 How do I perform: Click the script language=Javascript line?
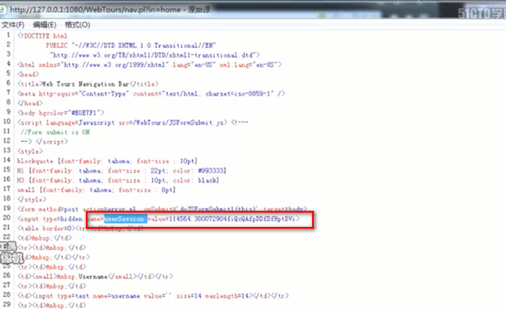pyautogui.click(x=133, y=123)
